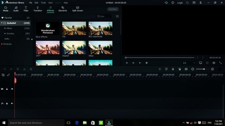This screenshot has height=126, width=225.
Task: Hide the video track eye icon
Action: click(12, 89)
